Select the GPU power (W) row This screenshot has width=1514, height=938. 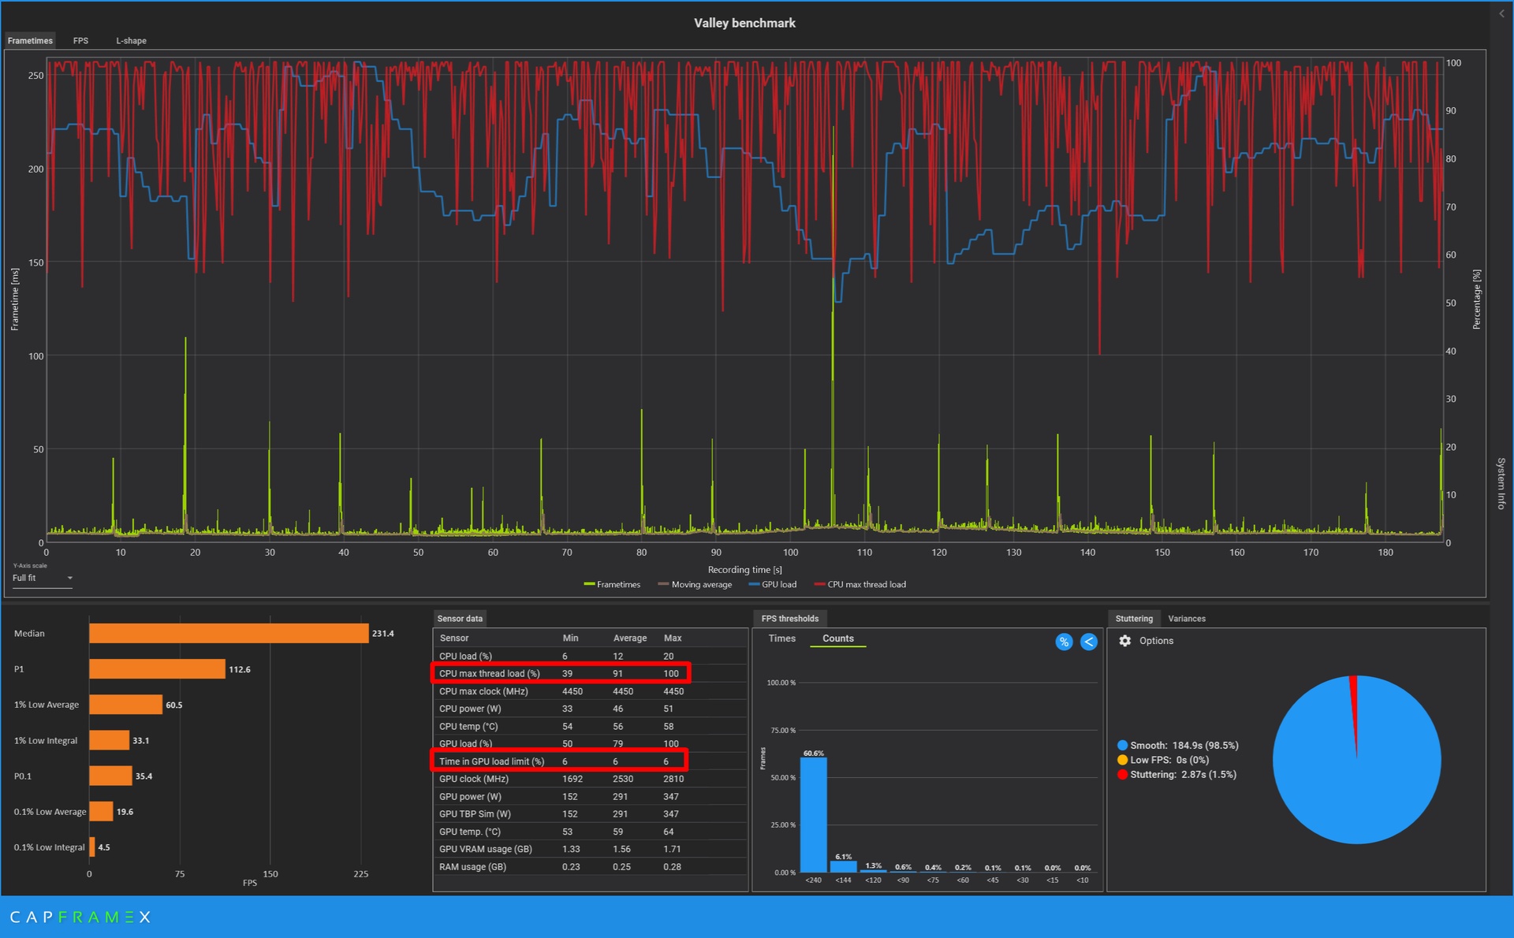[x=590, y=796]
